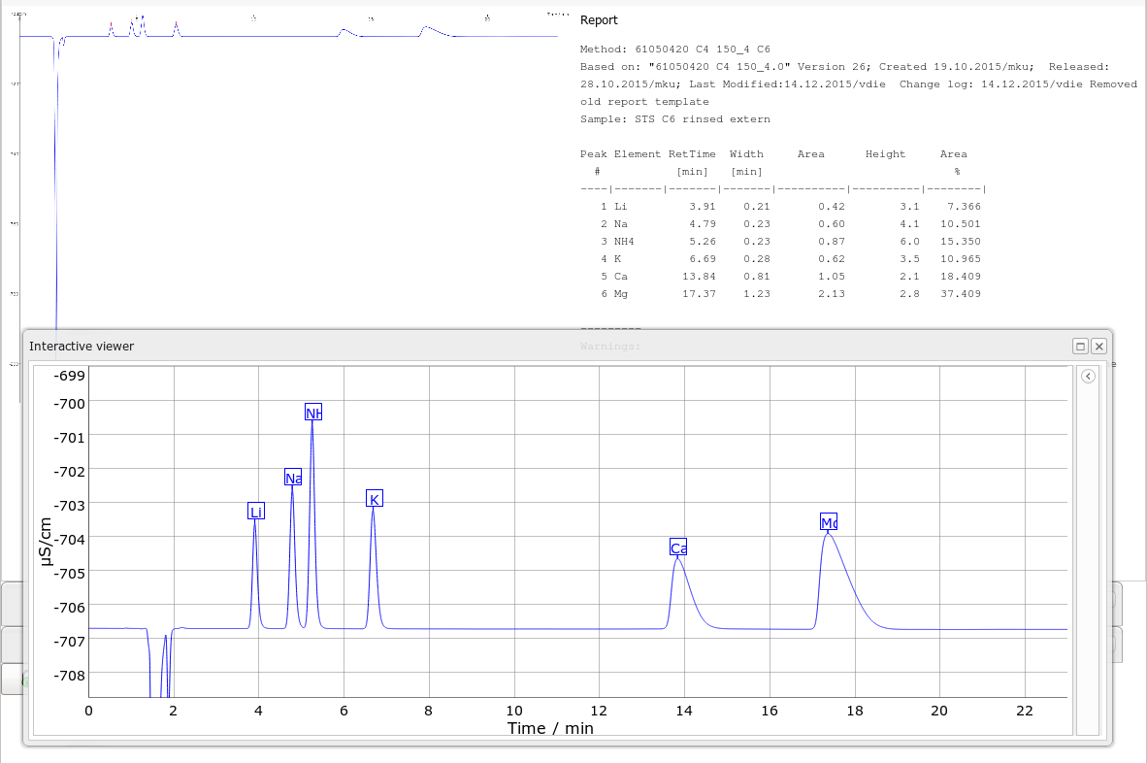
Task: Close the Interactive viewer window
Action: click(x=1098, y=347)
